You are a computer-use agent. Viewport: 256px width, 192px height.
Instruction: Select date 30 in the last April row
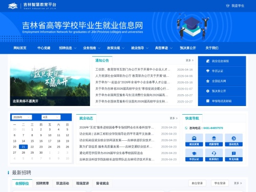tap(41, 153)
